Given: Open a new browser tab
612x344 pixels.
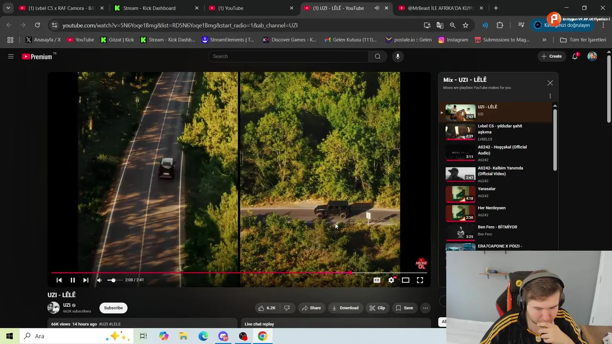Looking at the screenshot, I should (496, 8).
